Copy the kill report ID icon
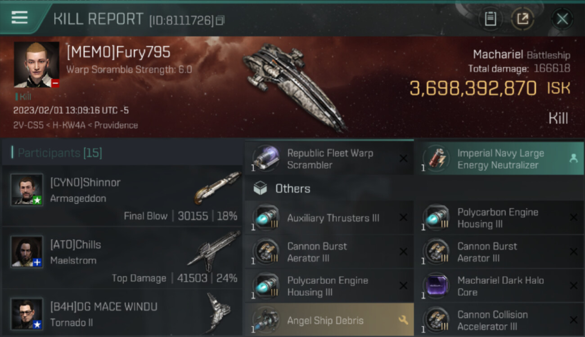The height and width of the screenshot is (337, 585). tap(220, 20)
